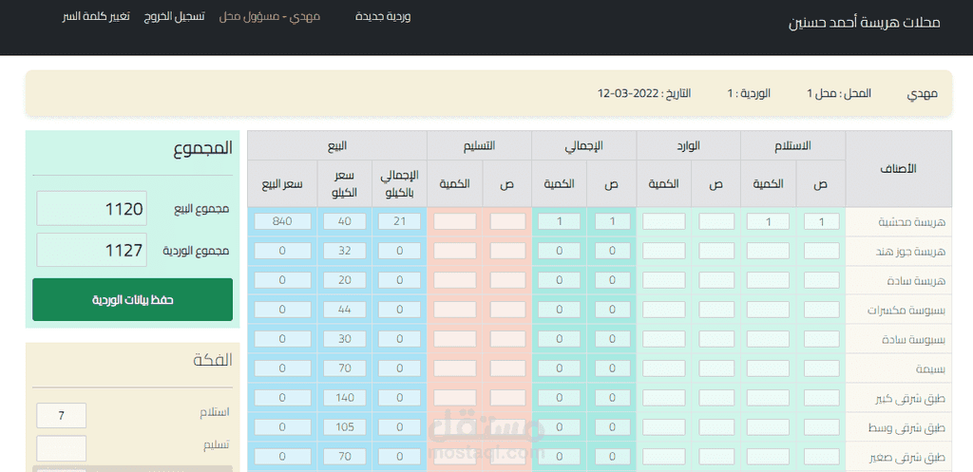Click the الوارد column group header

(x=688, y=145)
